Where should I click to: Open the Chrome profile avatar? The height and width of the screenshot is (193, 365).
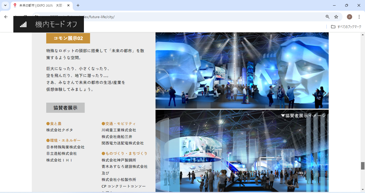pyautogui.click(x=350, y=17)
